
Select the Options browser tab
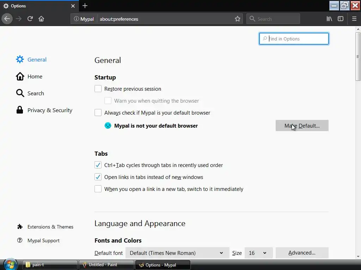tap(39, 6)
